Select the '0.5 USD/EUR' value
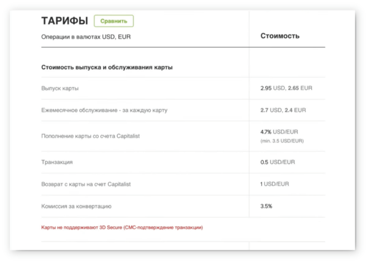368x263 pixels. (278, 162)
